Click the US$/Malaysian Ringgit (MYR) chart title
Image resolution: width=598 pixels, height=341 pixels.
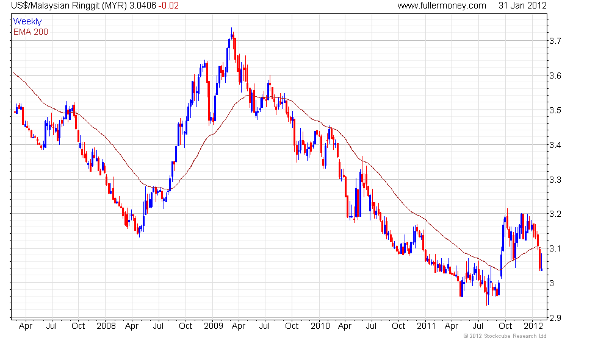tap(69, 5)
